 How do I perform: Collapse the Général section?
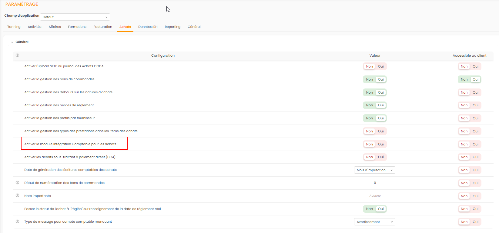click(x=12, y=42)
